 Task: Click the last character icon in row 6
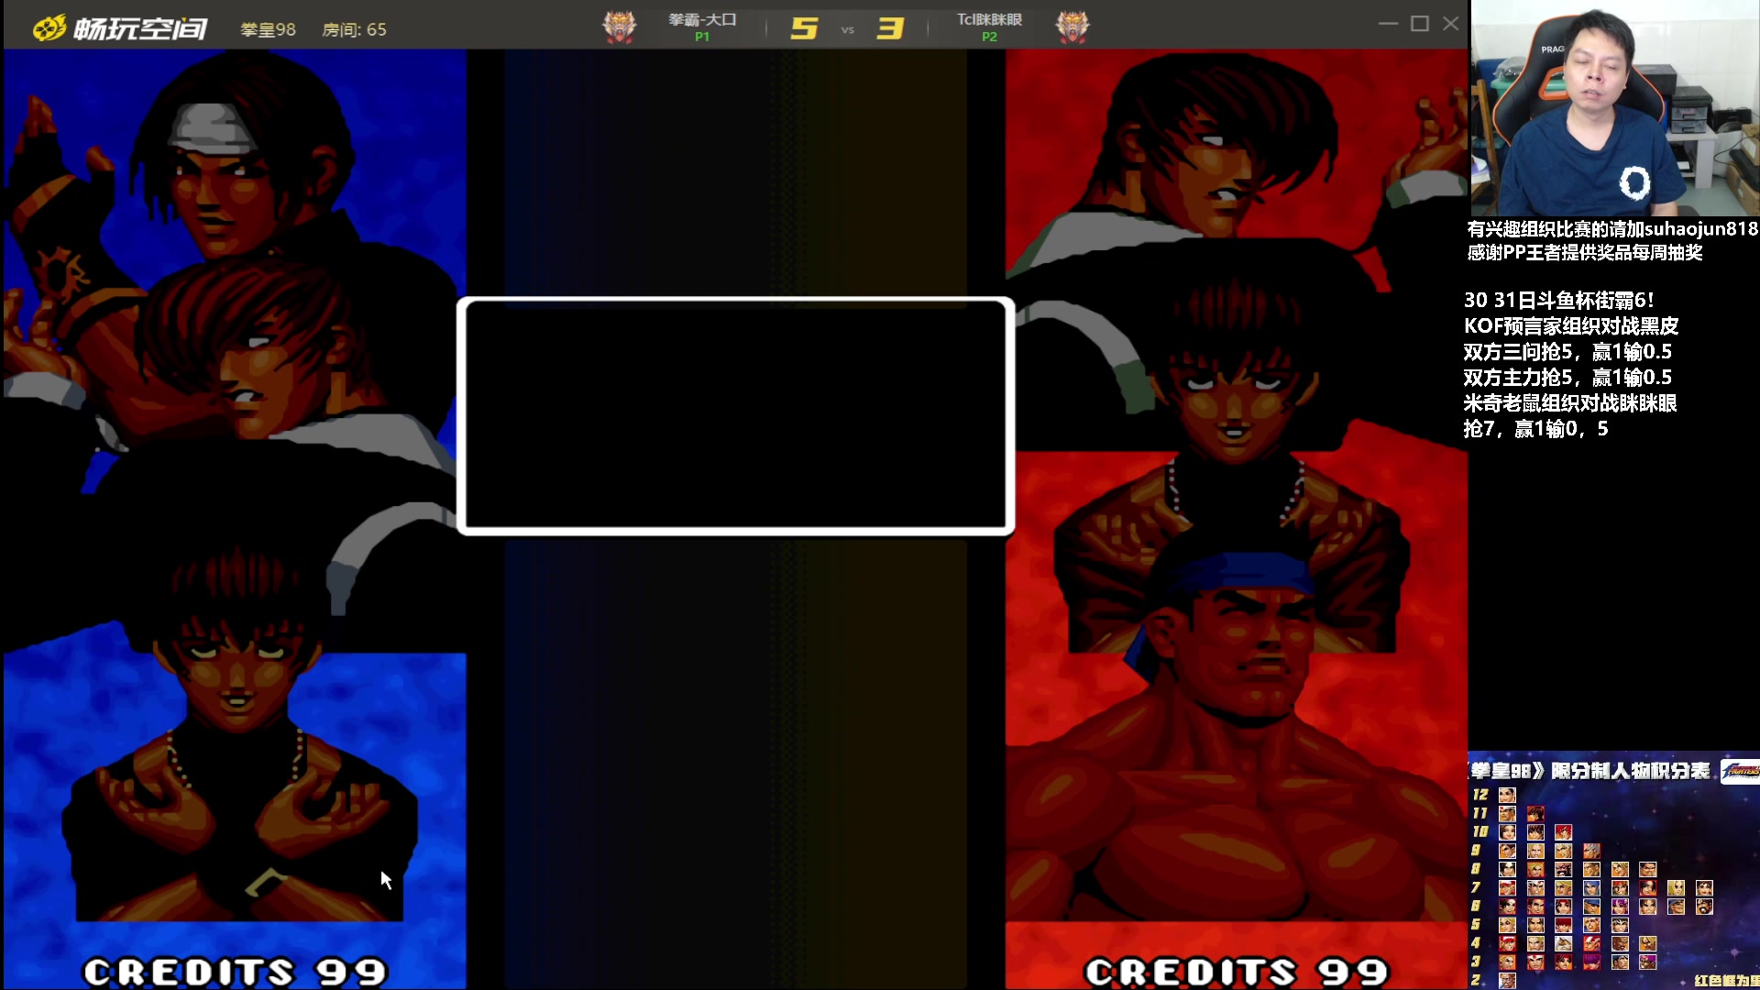pos(1704,907)
